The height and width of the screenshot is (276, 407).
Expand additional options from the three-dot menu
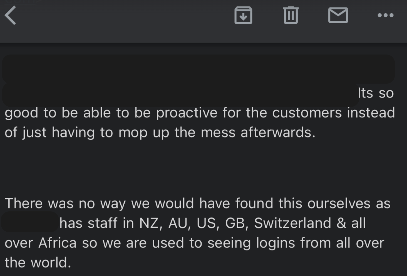pyautogui.click(x=385, y=16)
